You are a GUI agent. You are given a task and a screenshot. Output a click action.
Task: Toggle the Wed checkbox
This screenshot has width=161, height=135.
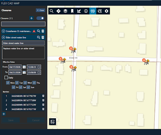[25, 83]
